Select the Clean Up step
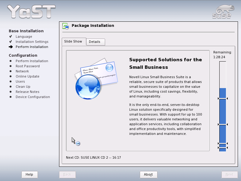The image size is (241, 181). (23, 87)
